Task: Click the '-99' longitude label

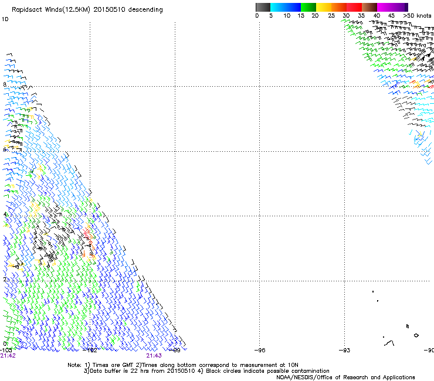Action: coord(175,351)
